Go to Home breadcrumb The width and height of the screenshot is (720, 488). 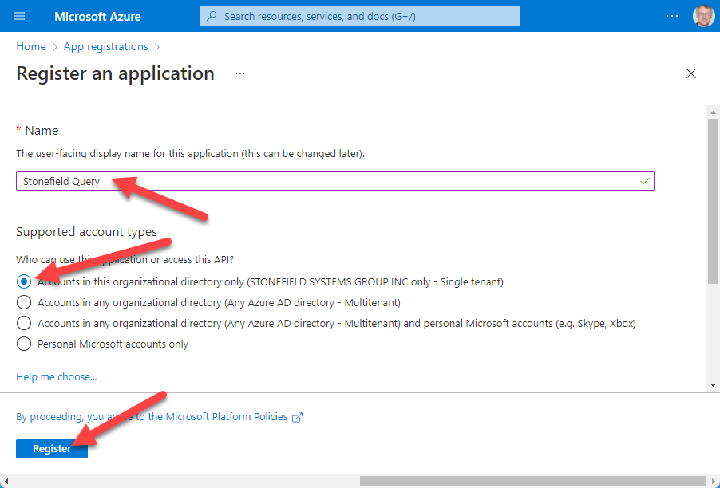tap(31, 46)
